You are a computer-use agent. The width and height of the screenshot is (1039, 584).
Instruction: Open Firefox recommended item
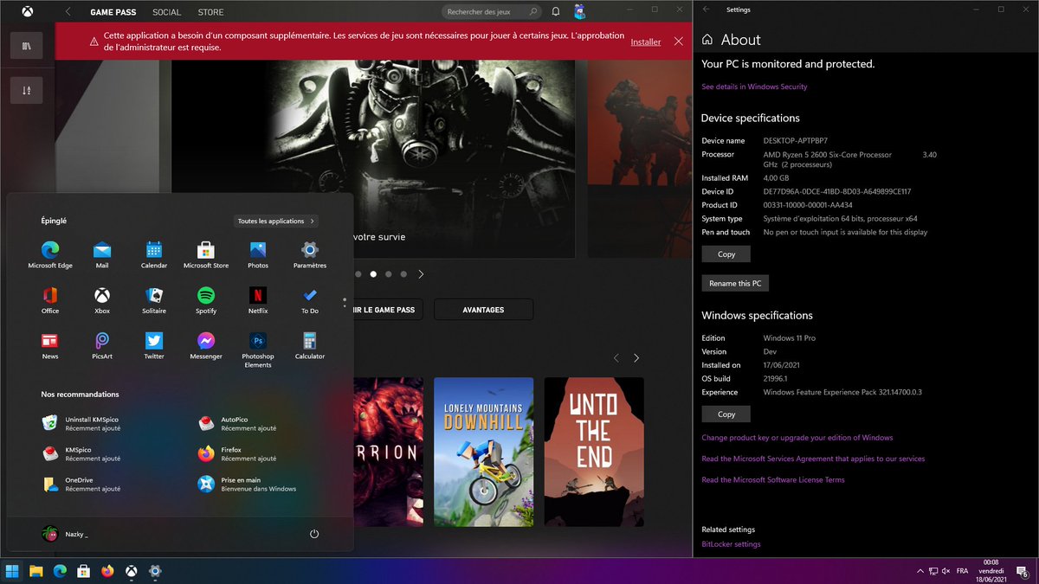(238, 454)
